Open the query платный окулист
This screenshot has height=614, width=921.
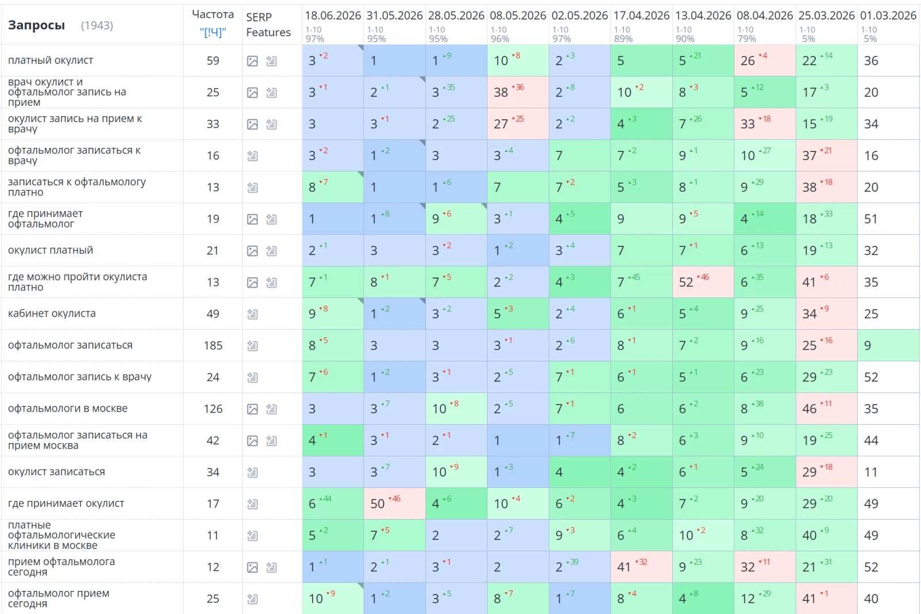51,60
